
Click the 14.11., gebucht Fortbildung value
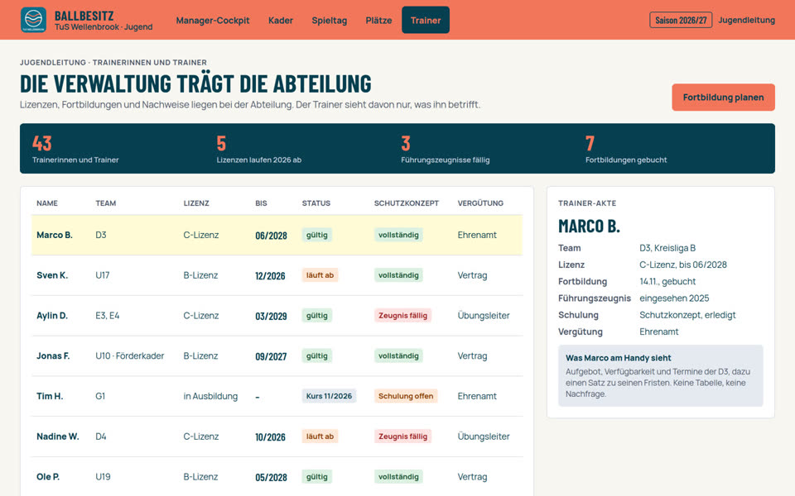point(667,281)
